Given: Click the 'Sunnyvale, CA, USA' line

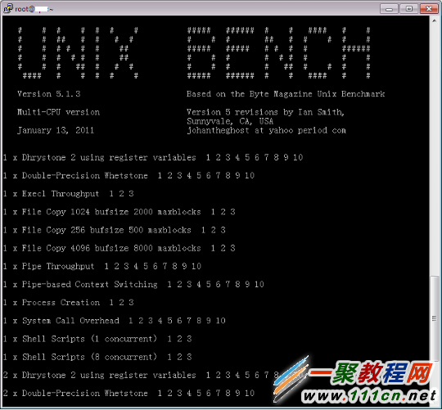Looking at the screenshot, I should (230, 121).
